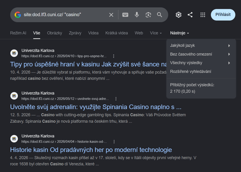Open the Historie kasin Od pradávných her result
The image size is (241, 172).
(91, 150)
